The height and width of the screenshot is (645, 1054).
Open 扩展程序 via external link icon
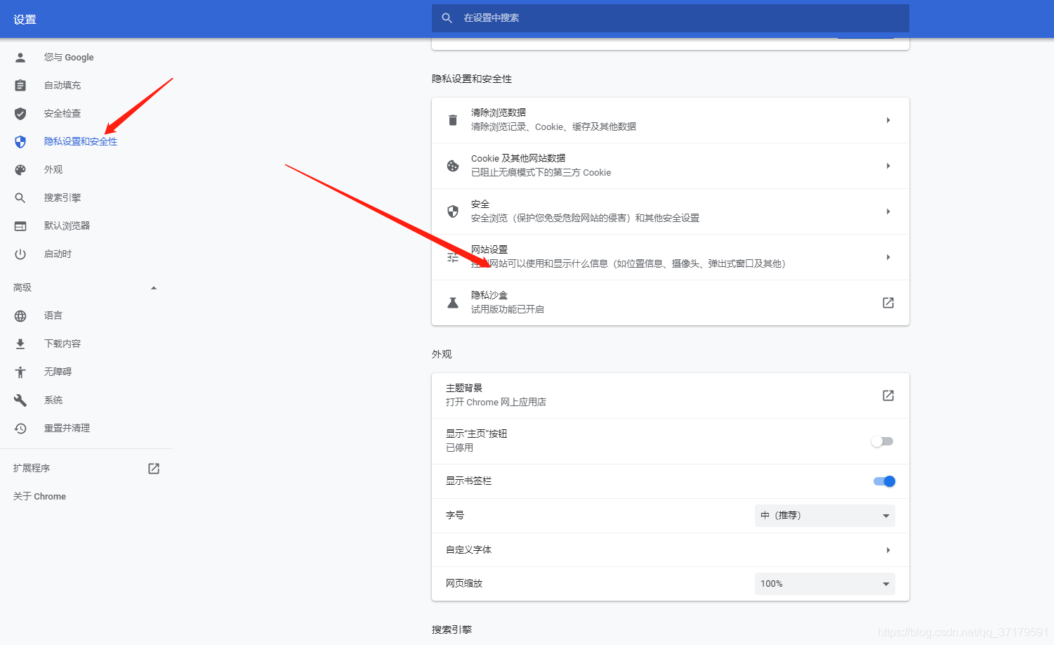click(x=153, y=468)
